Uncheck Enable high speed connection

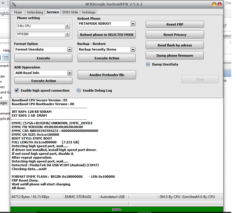tap(17, 90)
